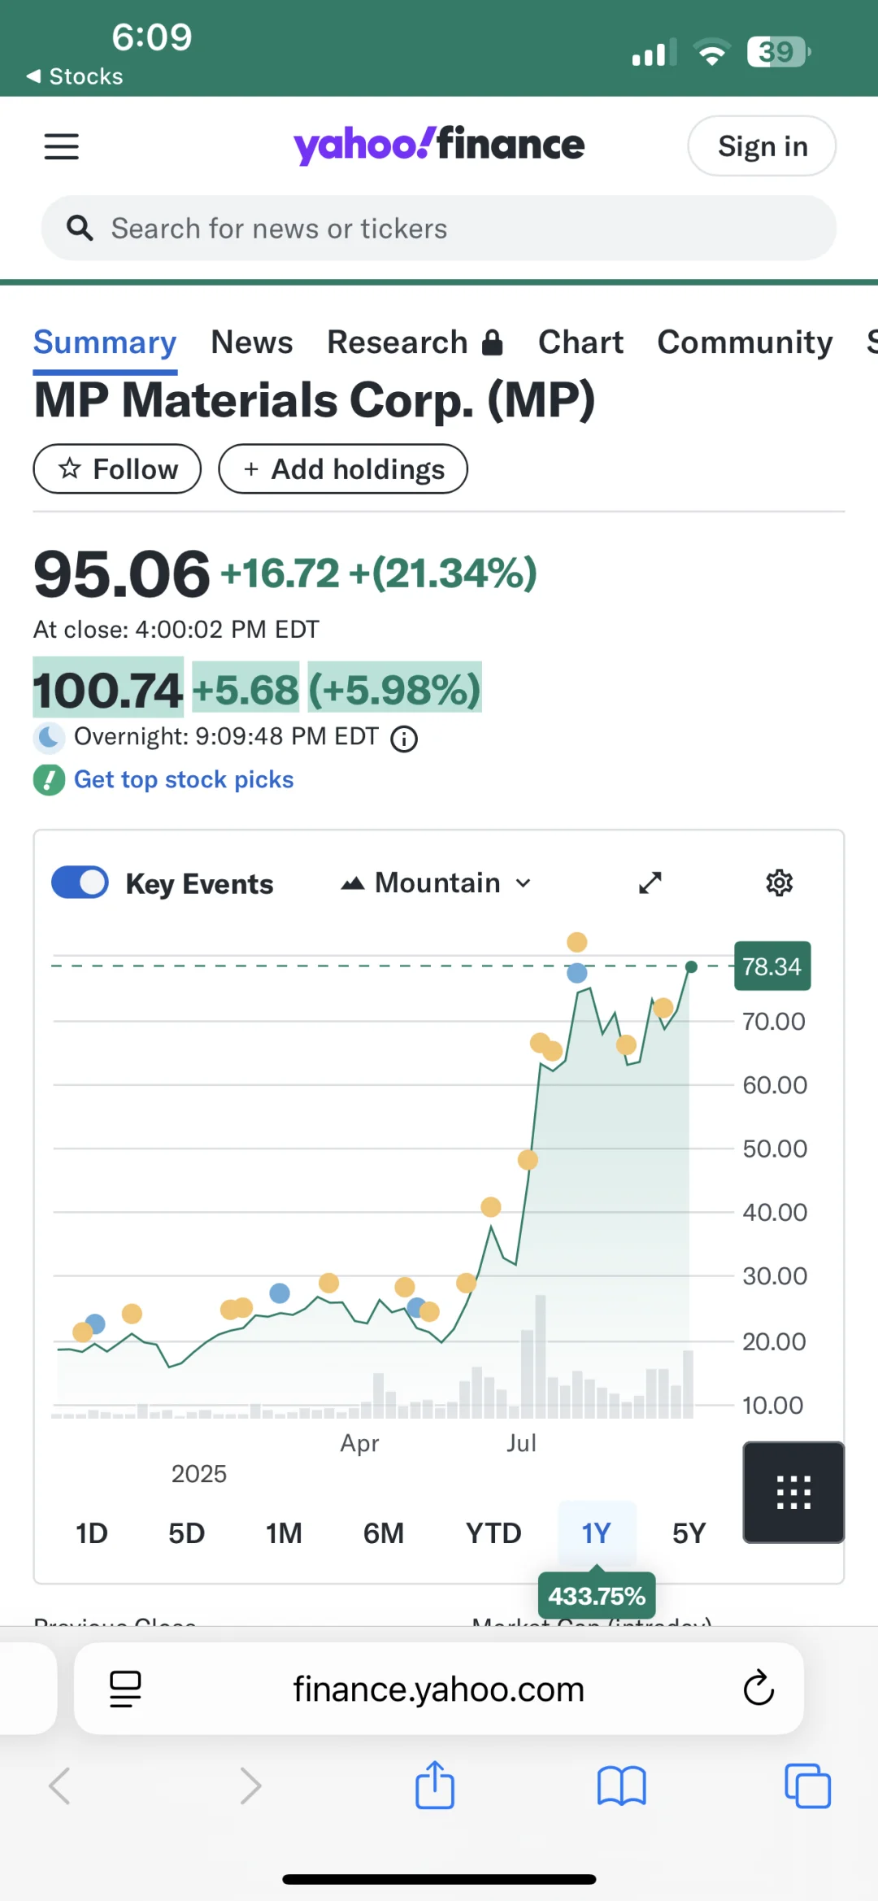Viewport: 878px width, 1901px height.
Task: Open Get top stock picks link
Action: pyautogui.click(x=184, y=779)
